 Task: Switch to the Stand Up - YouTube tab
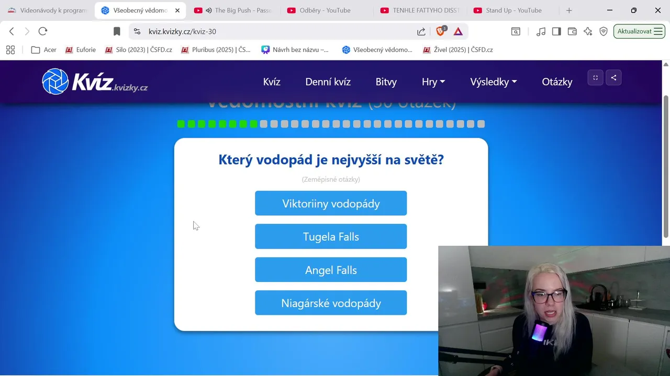pyautogui.click(x=513, y=10)
